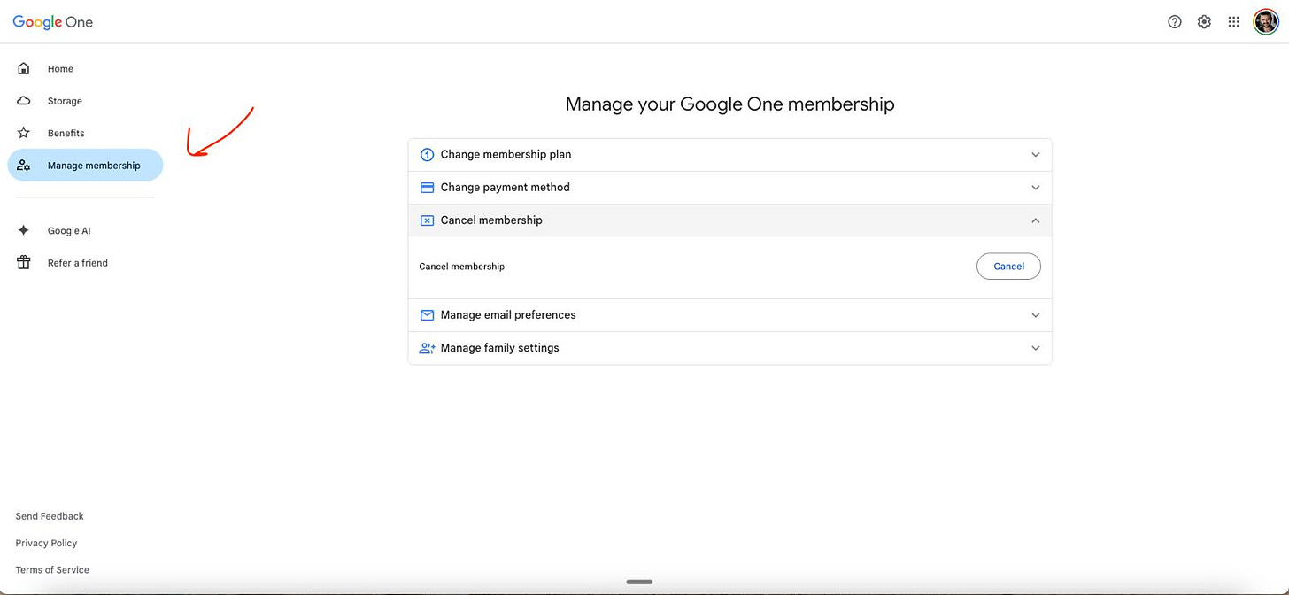Click the Google One logo
Image resolution: width=1289 pixels, height=595 pixels.
tap(53, 22)
